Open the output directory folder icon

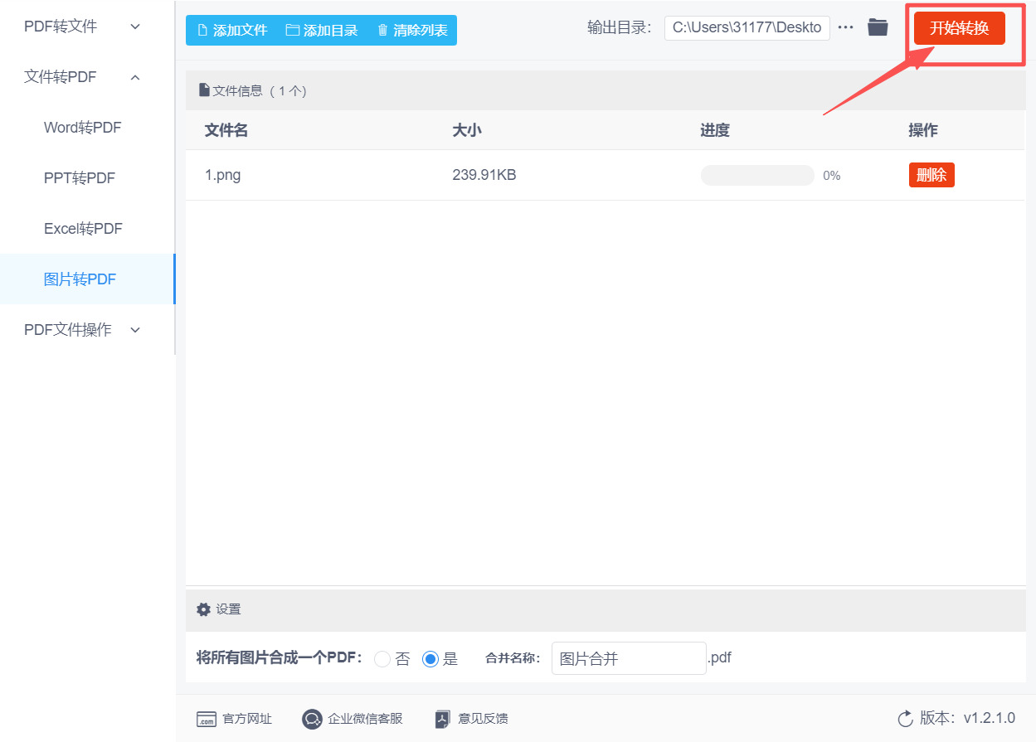point(878,27)
